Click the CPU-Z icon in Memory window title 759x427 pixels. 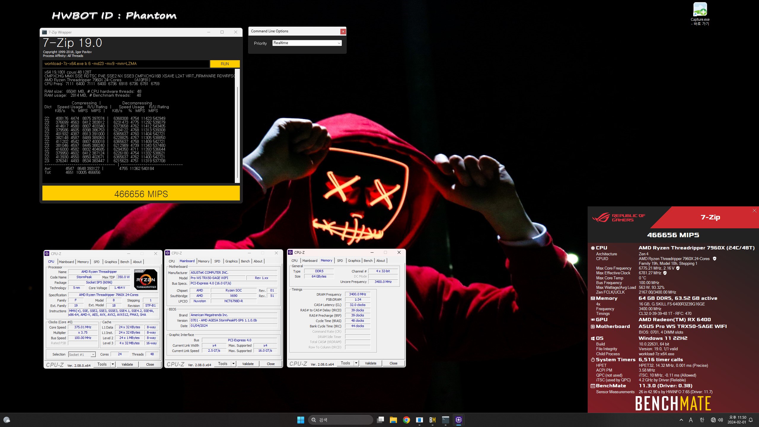pyautogui.click(x=290, y=252)
